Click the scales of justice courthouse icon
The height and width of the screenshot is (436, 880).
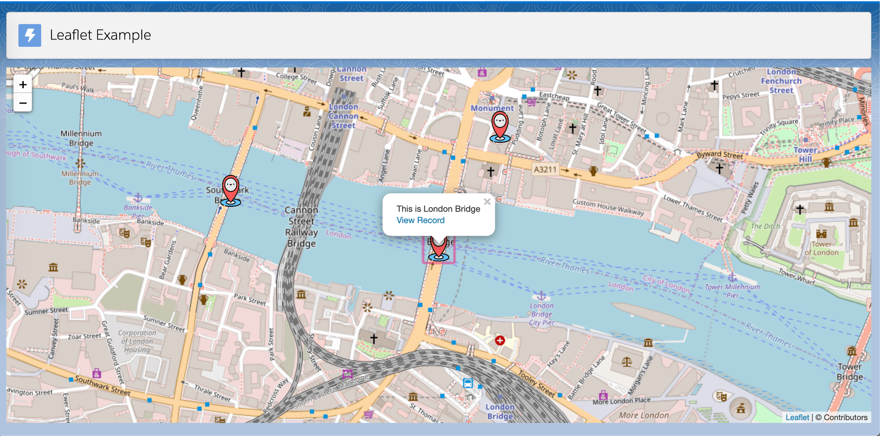pyautogui.click(x=627, y=362)
